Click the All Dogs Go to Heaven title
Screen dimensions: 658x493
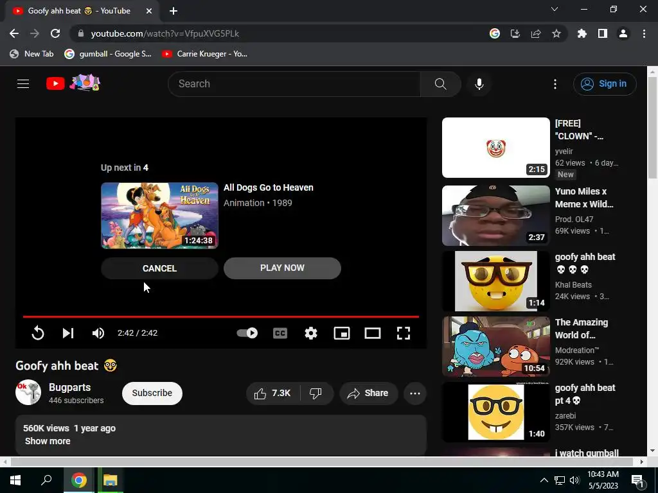pyautogui.click(x=268, y=187)
